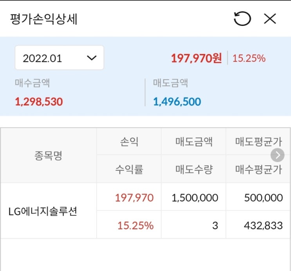The height and width of the screenshot is (271, 291).
Task: Tap the 종목명 column header
Action: 48,155
